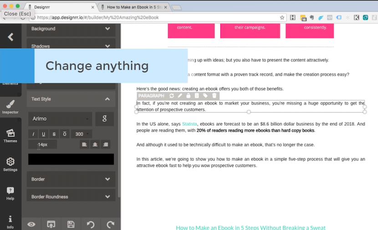Screen dimensions: 378x230
Task: Undo the last change
Action: [x=91, y=224]
